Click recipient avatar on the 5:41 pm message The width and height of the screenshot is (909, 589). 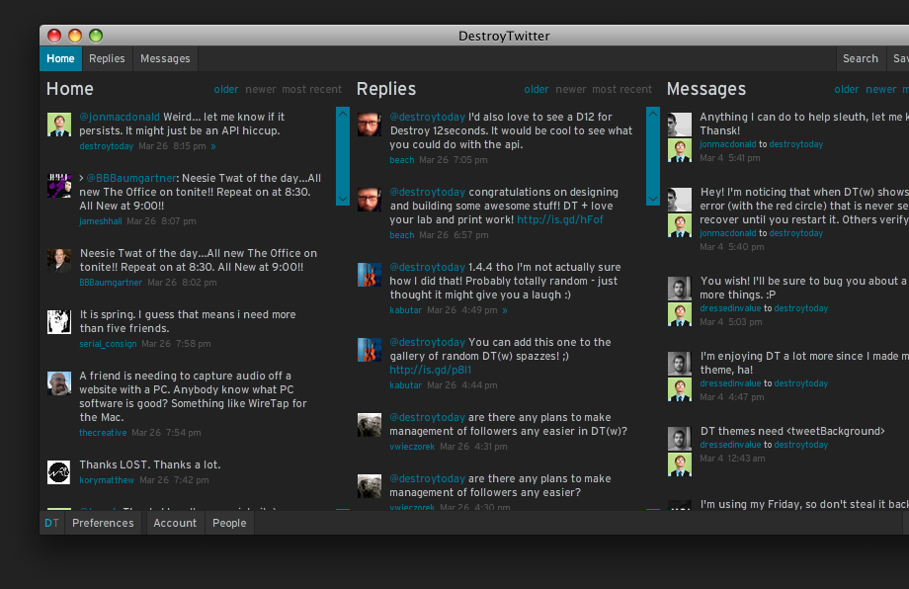[x=680, y=151]
